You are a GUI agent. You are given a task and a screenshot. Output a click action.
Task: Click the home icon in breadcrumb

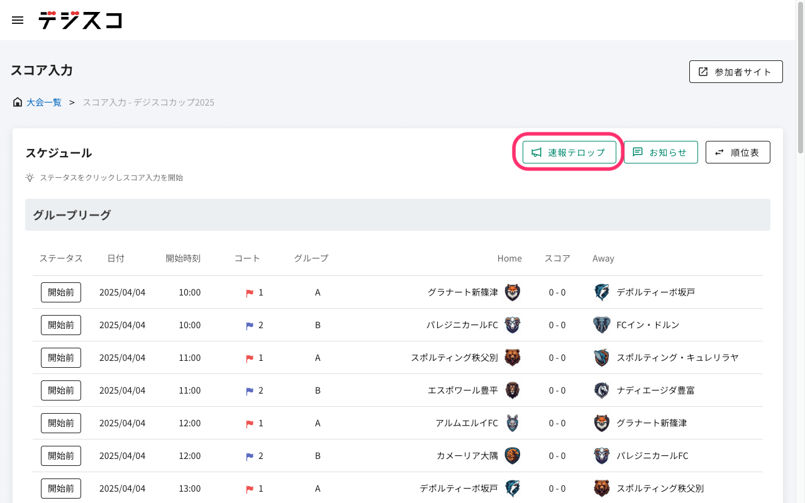tap(18, 102)
